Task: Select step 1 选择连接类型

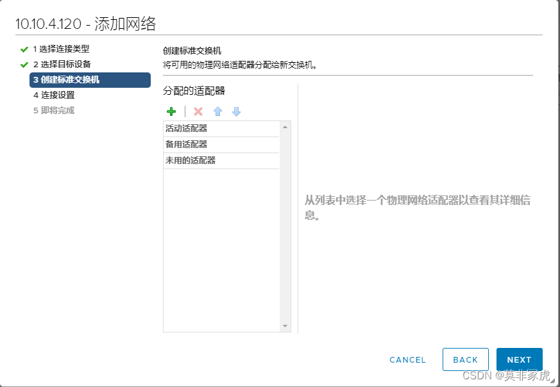Action: click(61, 49)
